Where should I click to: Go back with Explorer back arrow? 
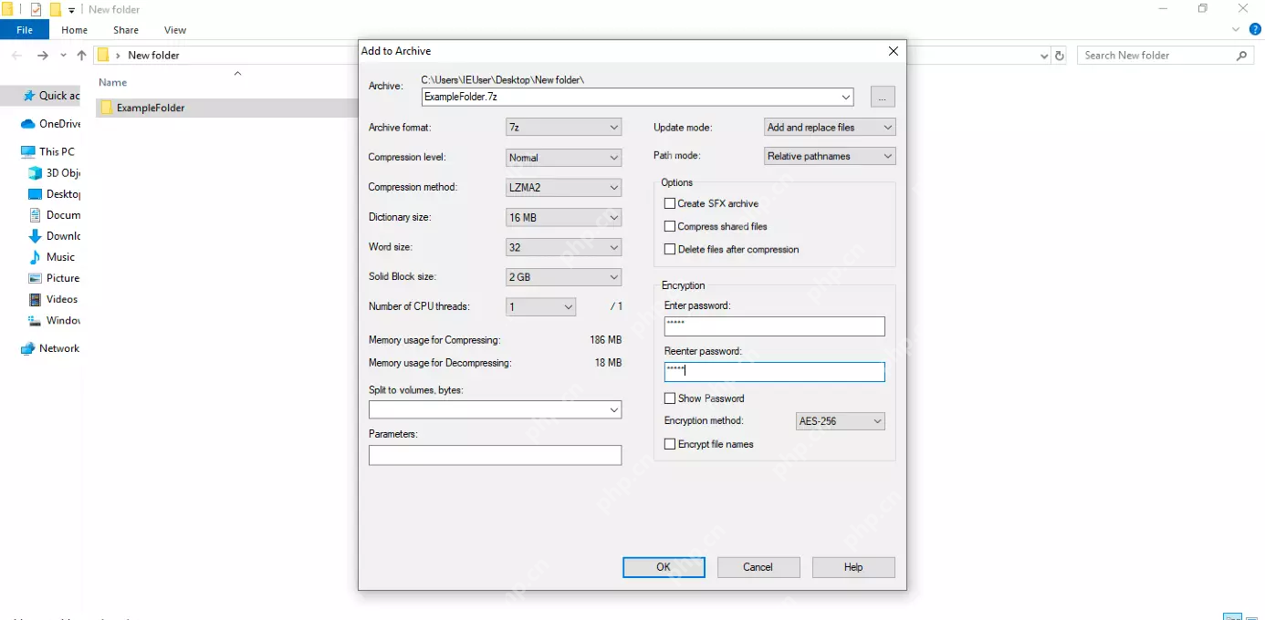17,56
